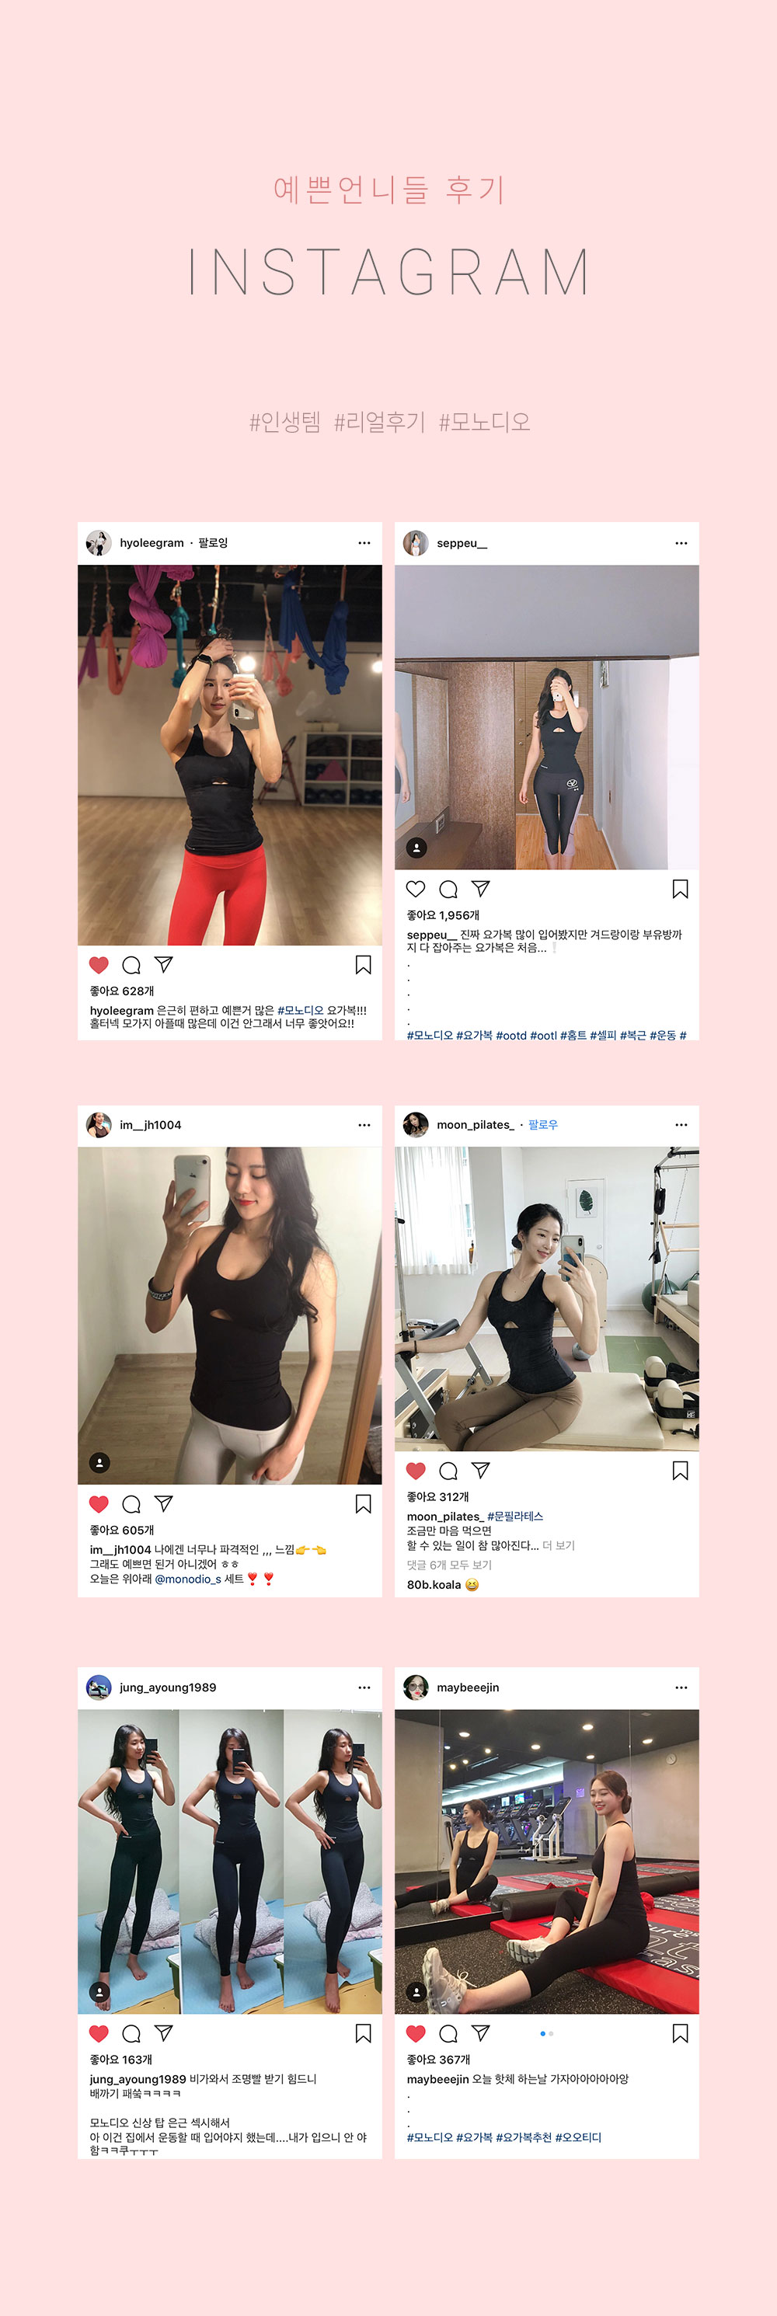Viewport: 777px width, 2316px height.
Task: Like the seppeu__ post via the heart outline
Action: click(x=416, y=889)
